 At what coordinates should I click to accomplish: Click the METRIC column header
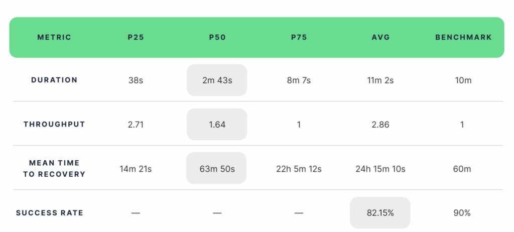click(x=54, y=37)
